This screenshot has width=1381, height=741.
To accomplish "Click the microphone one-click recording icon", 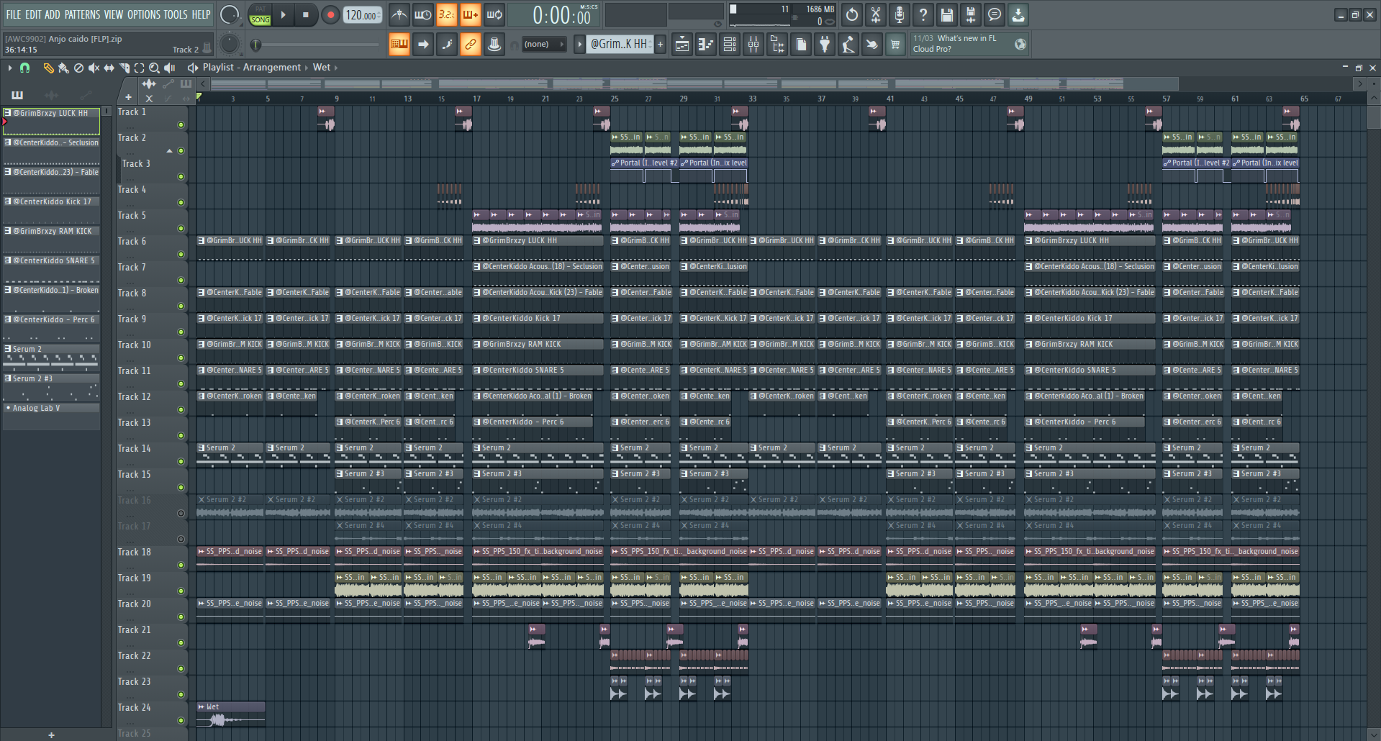I will (900, 14).
